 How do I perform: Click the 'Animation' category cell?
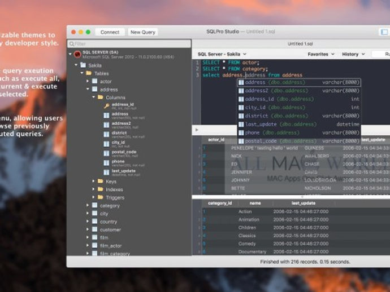[x=249, y=219]
